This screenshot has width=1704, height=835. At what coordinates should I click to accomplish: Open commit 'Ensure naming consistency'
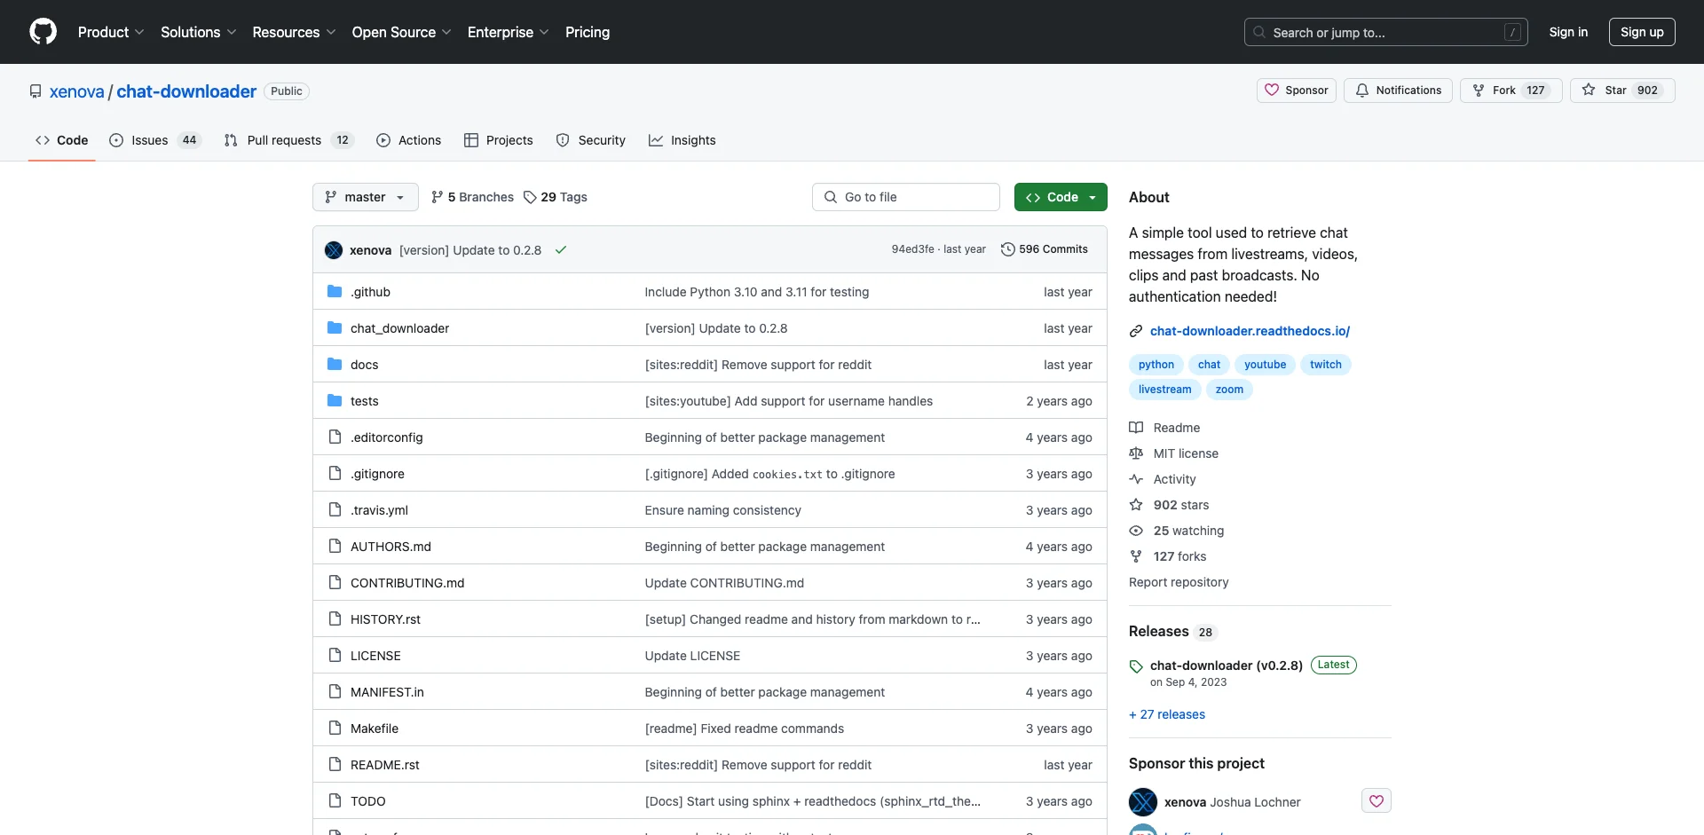pyautogui.click(x=722, y=510)
